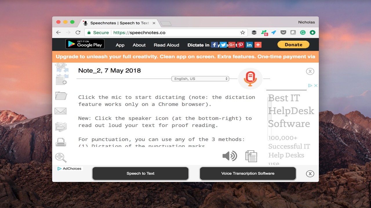Image resolution: width=371 pixels, height=208 pixels.
Task: Click the AdChoices link
Action: click(70, 168)
